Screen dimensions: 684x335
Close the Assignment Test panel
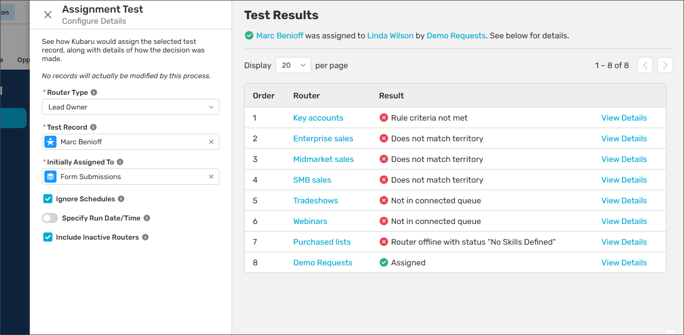click(48, 15)
